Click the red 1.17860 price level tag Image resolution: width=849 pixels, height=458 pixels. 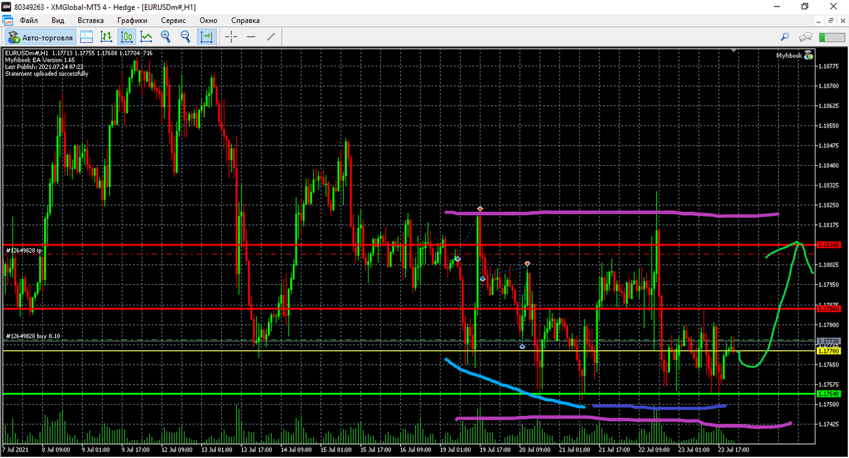pyautogui.click(x=829, y=308)
